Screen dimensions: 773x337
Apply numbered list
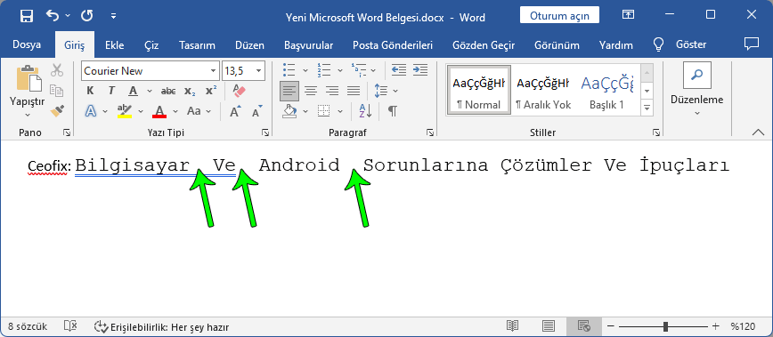(x=324, y=70)
